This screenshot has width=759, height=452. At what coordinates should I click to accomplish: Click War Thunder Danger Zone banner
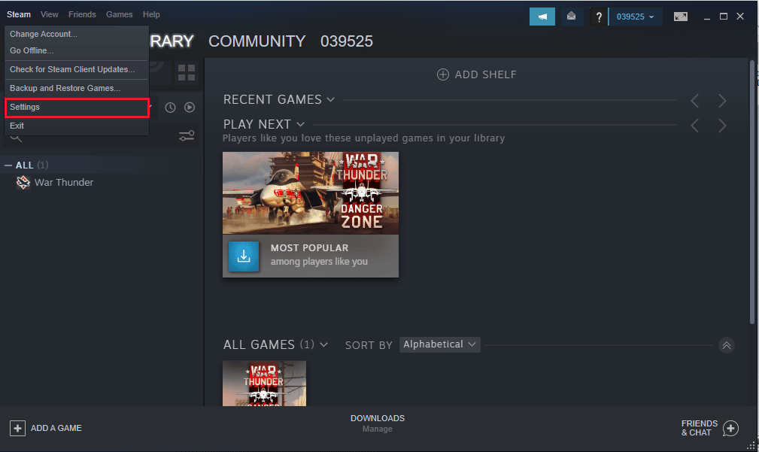pyautogui.click(x=311, y=193)
